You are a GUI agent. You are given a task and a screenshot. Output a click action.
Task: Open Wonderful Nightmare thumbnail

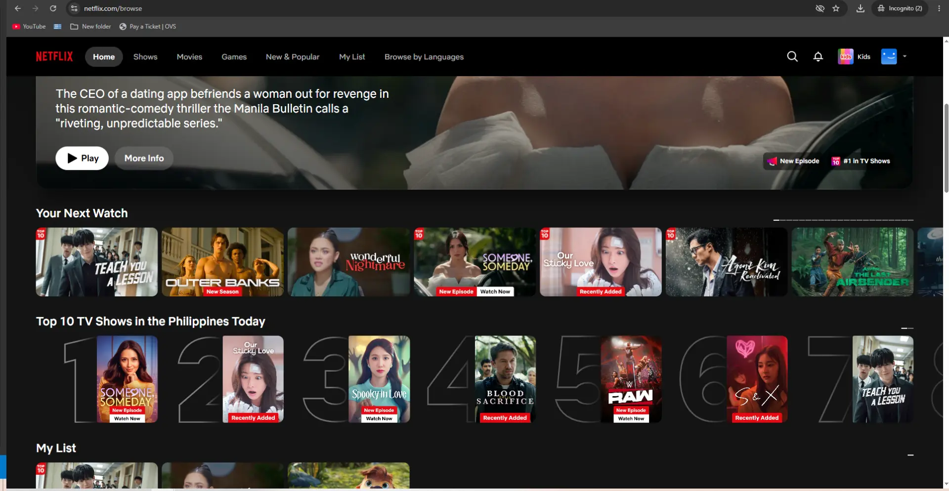348,262
